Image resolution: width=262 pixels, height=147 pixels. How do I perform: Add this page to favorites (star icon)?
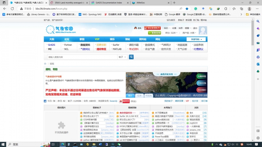click(x=187, y=8)
